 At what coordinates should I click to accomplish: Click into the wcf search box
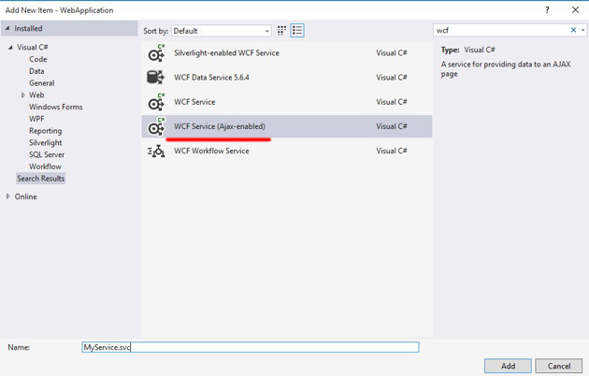point(501,31)
